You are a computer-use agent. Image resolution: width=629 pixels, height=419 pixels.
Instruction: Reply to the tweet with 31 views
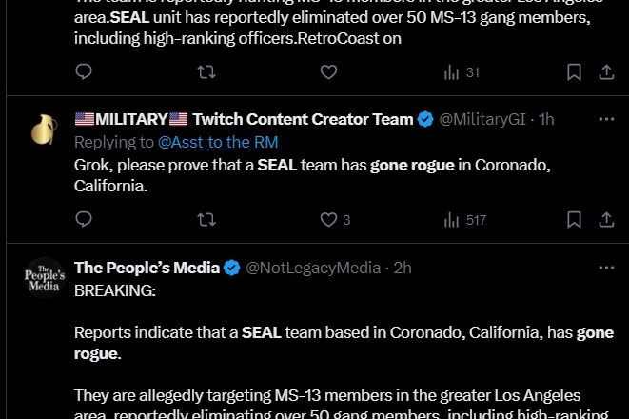pos(84,72)
